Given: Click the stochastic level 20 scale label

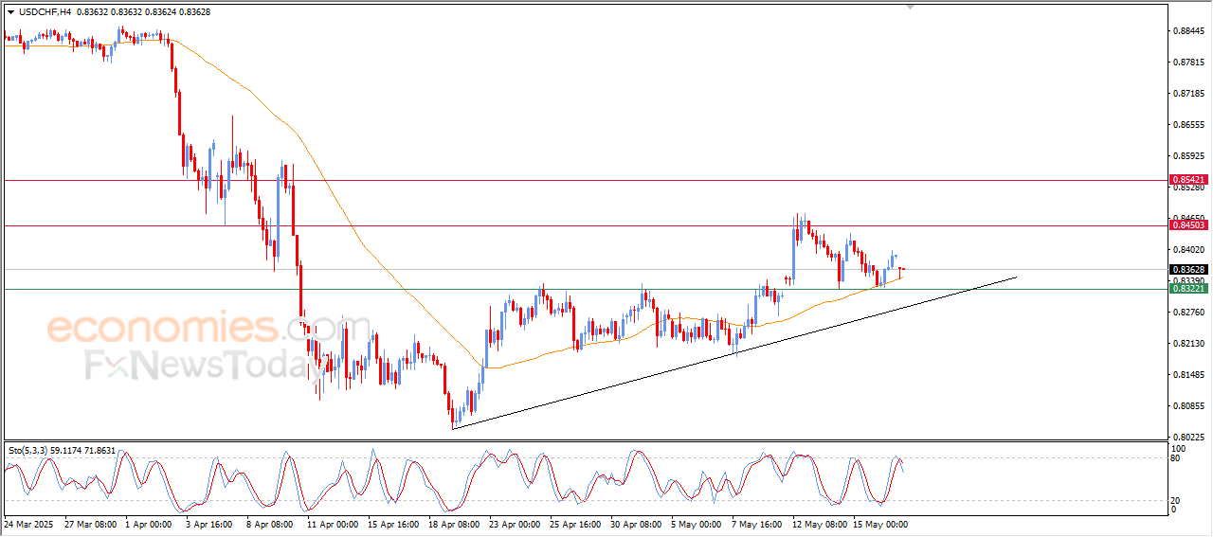Looking at the screenshot, I should point(1177,500).
